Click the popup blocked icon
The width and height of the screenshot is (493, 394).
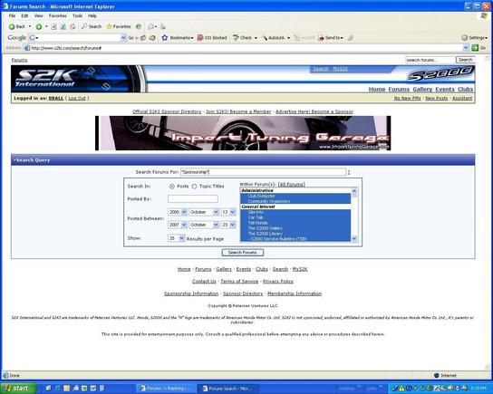tap(200, 38)
